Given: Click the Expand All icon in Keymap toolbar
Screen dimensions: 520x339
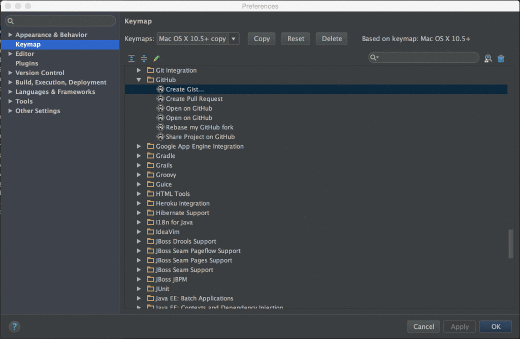Looking at the screenshot, I should [132, 59].
